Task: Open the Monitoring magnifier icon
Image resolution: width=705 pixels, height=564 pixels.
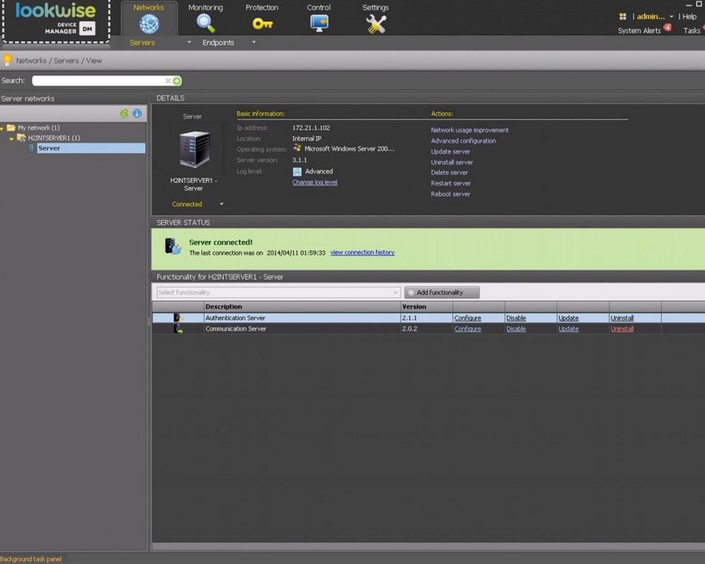Action: [x=205, y=23]
